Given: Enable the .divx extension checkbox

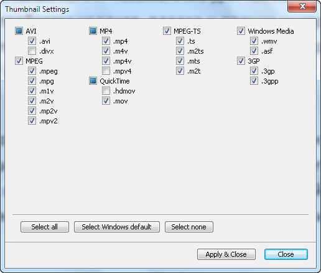Looking at the screenshot, I should click(x=32, y=51).
